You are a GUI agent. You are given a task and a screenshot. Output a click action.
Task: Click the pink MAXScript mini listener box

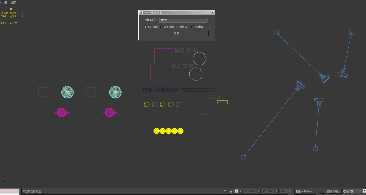point(10,191)
